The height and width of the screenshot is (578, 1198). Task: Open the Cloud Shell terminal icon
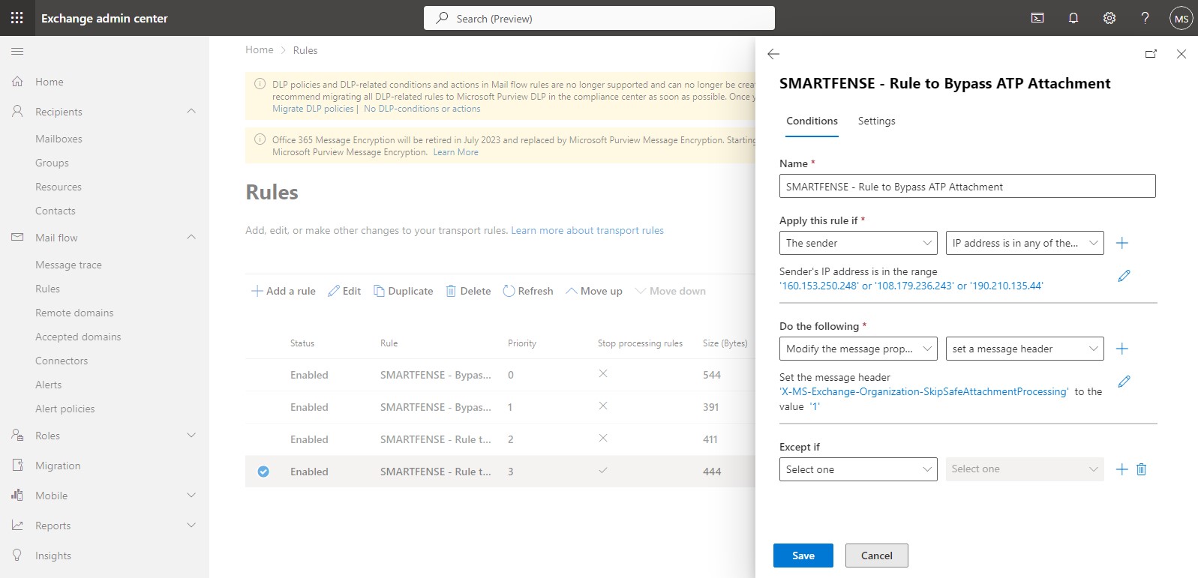pyautogui.click(x=1037, y=18)
